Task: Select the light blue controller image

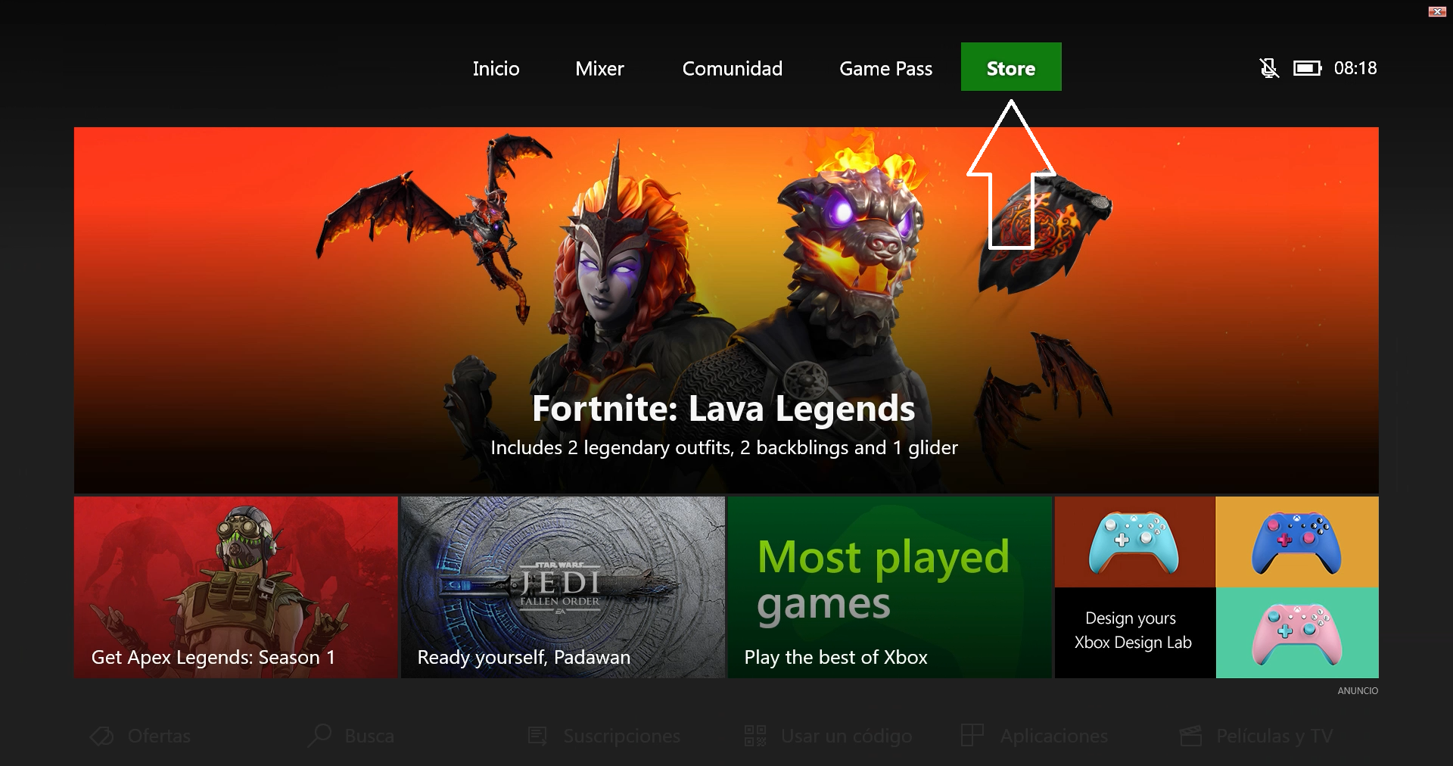Action: pos(1134,542)
